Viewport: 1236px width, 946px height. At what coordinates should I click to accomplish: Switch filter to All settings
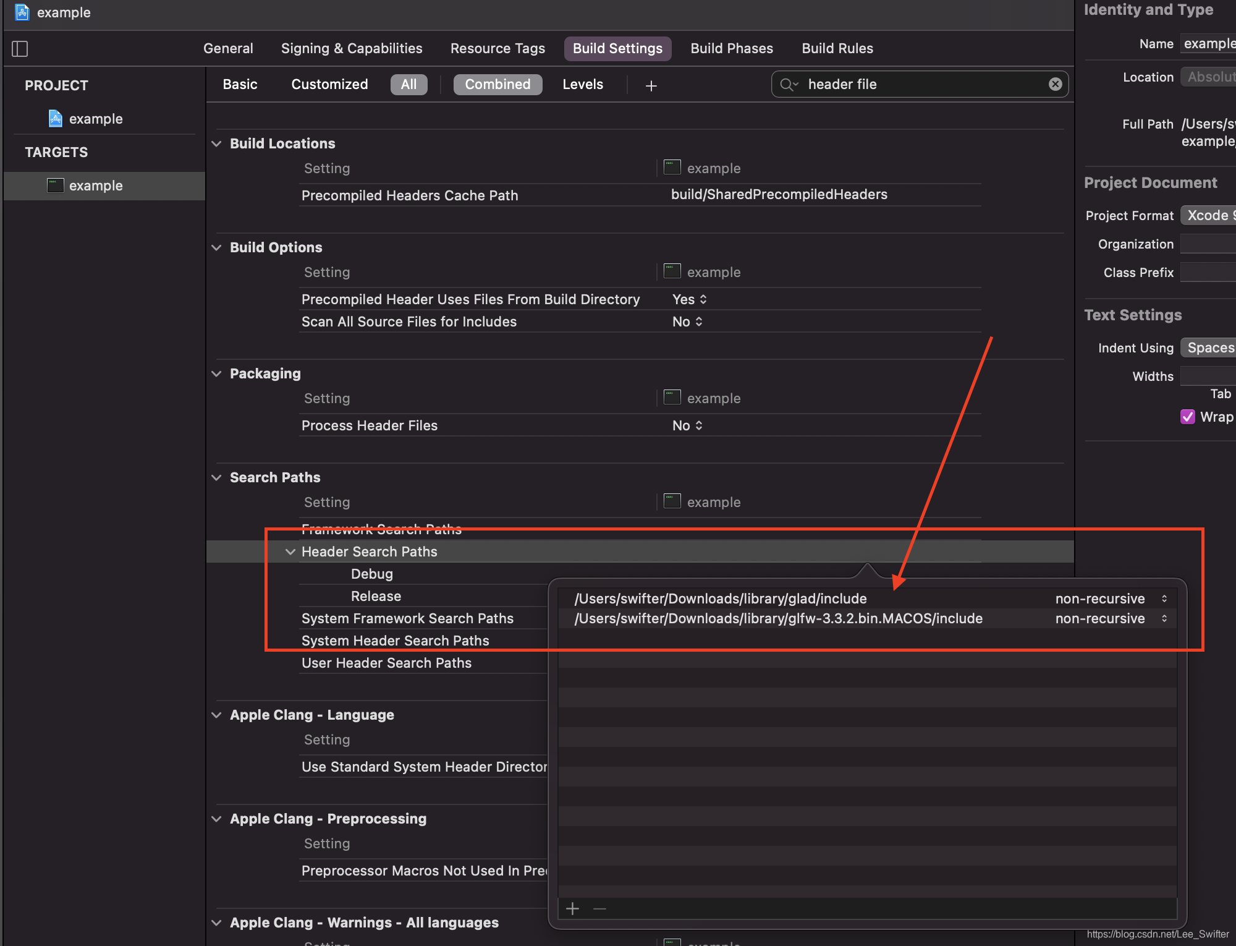click(x=408, y=84)
